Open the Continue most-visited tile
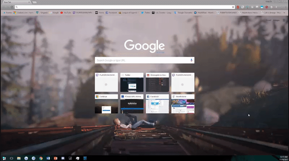289x161 pixels. click(106, 104)
